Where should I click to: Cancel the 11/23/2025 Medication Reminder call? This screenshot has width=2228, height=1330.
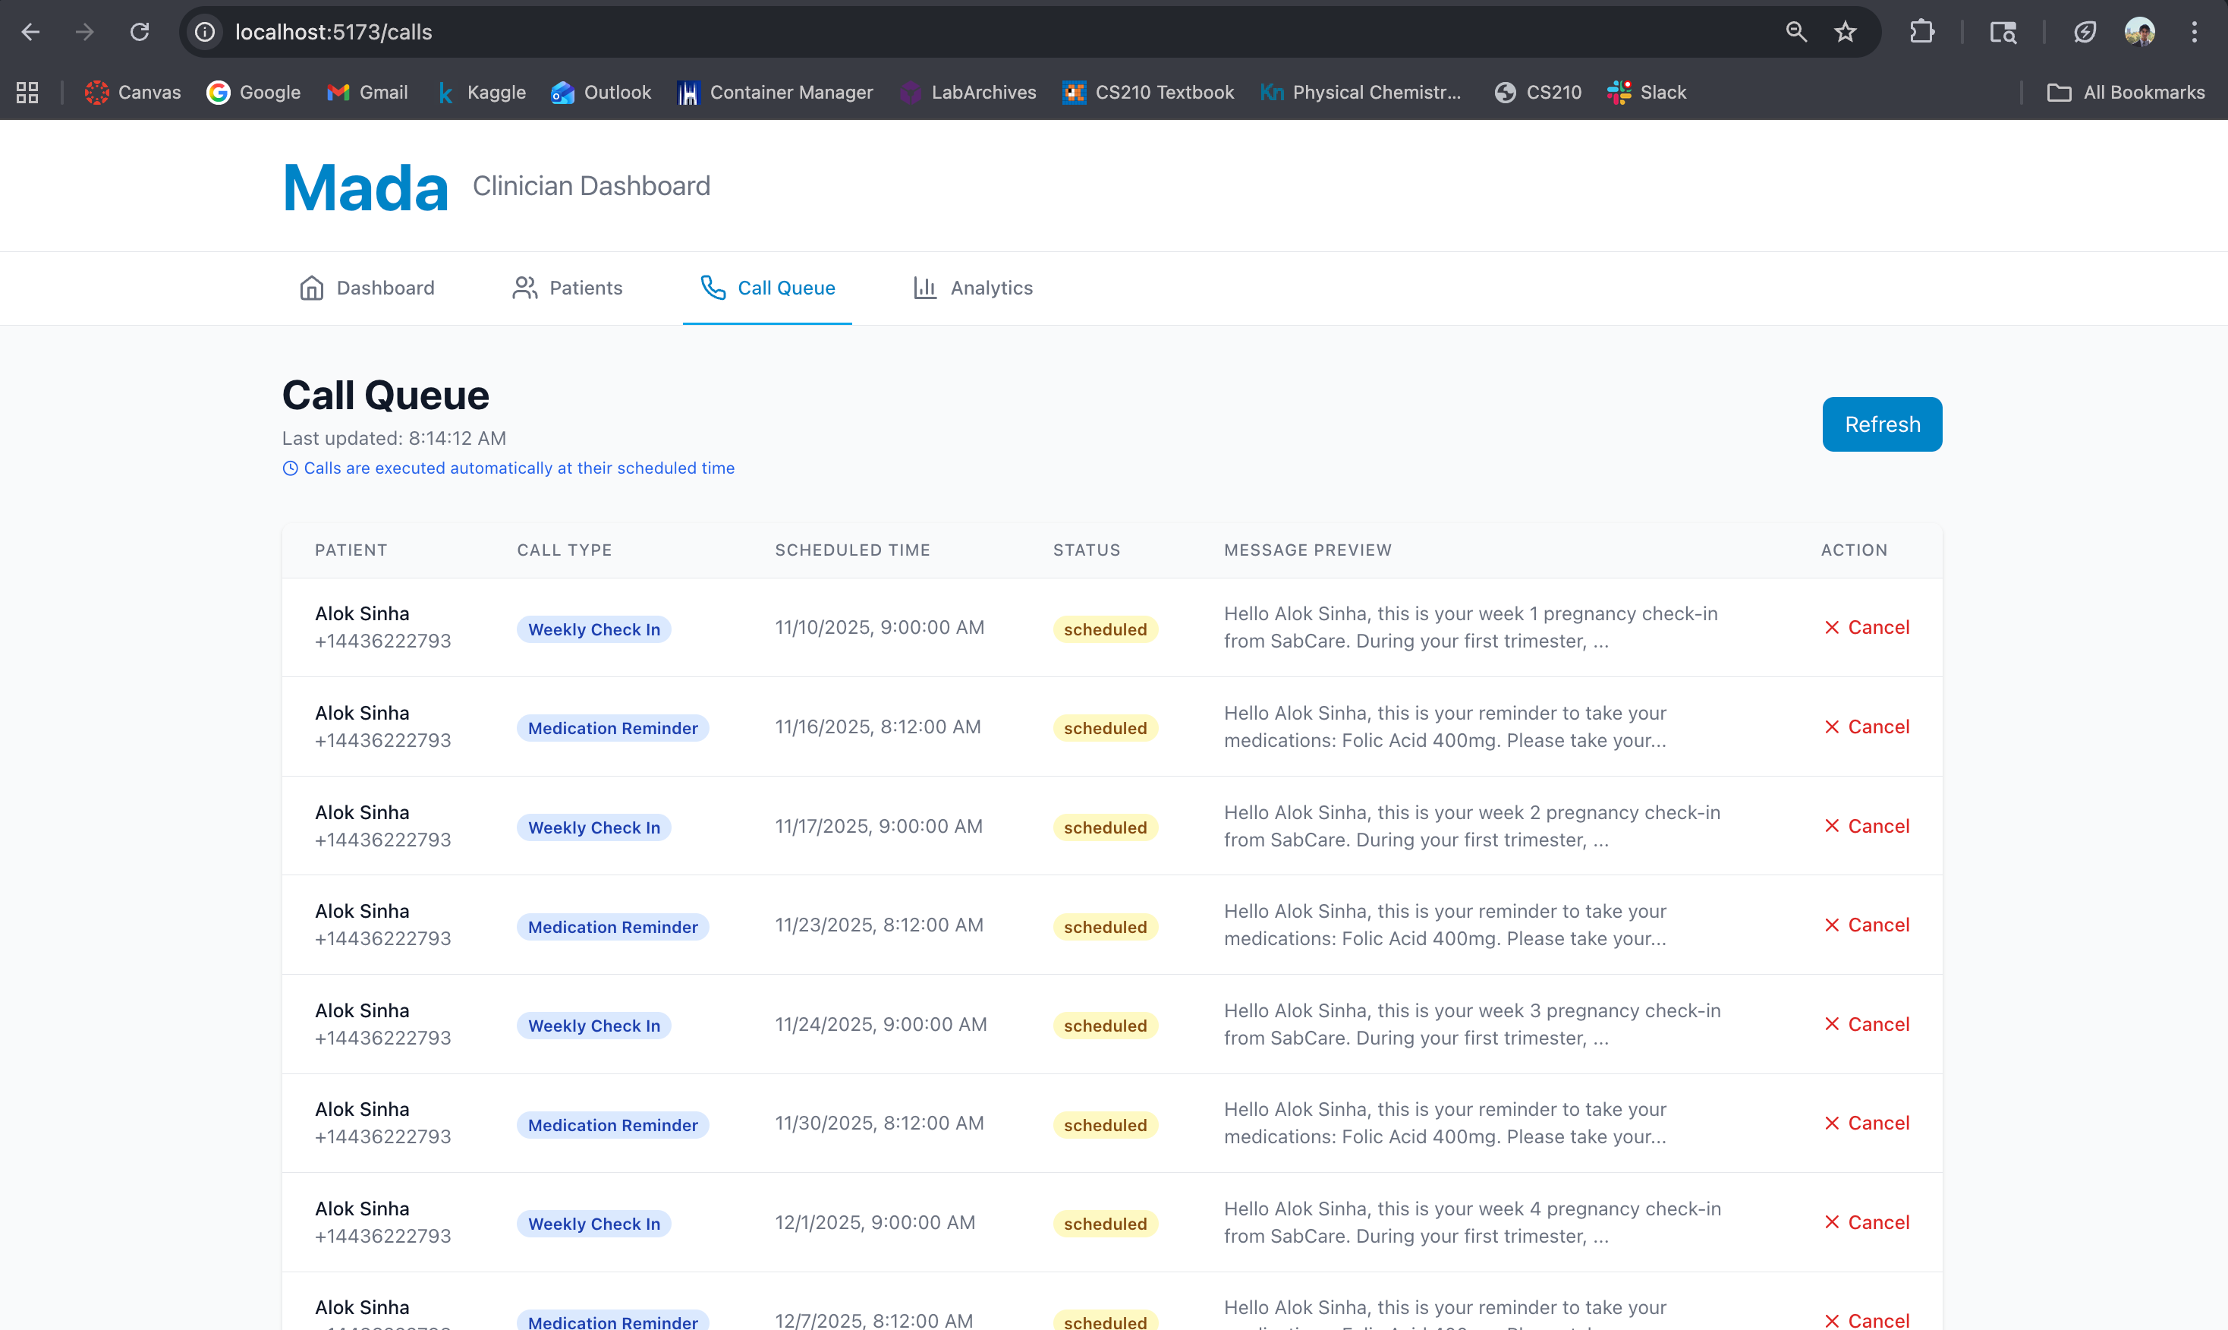click(x=1867, y=925)
